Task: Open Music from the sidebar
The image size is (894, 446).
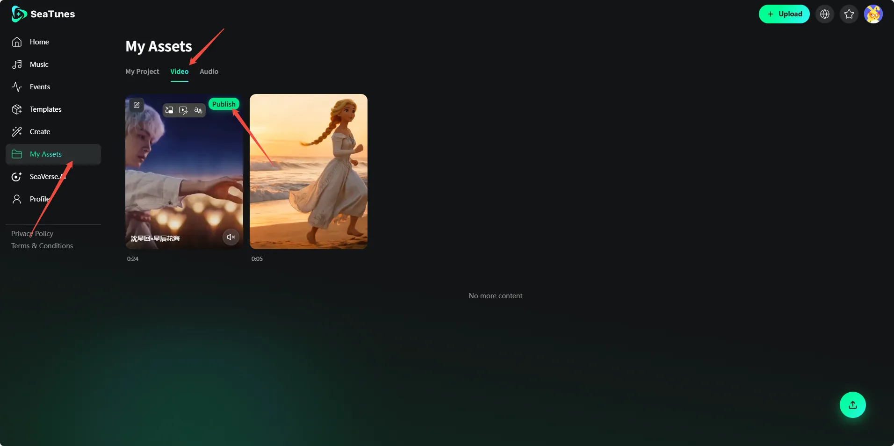Action: click(39, 65)
